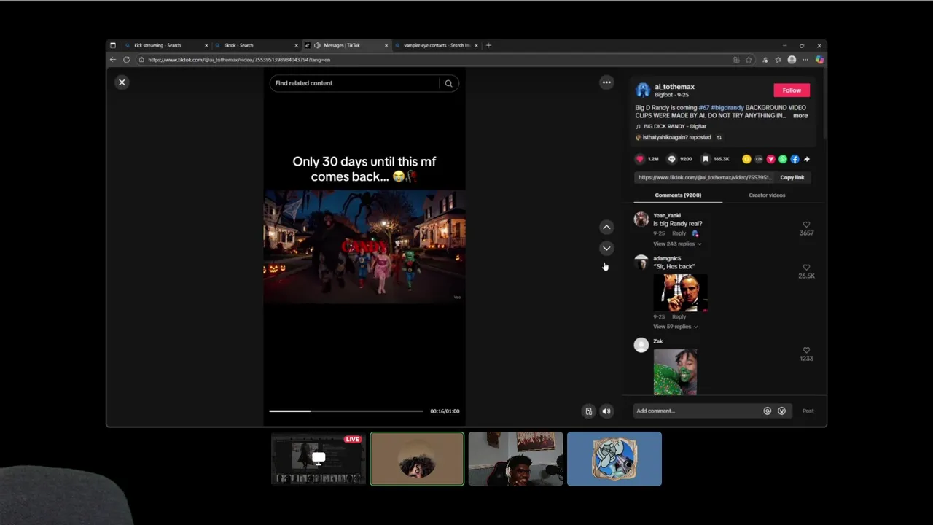
Task: Toggle the auto-scroll icon beside volume
Action: [589, 411]
